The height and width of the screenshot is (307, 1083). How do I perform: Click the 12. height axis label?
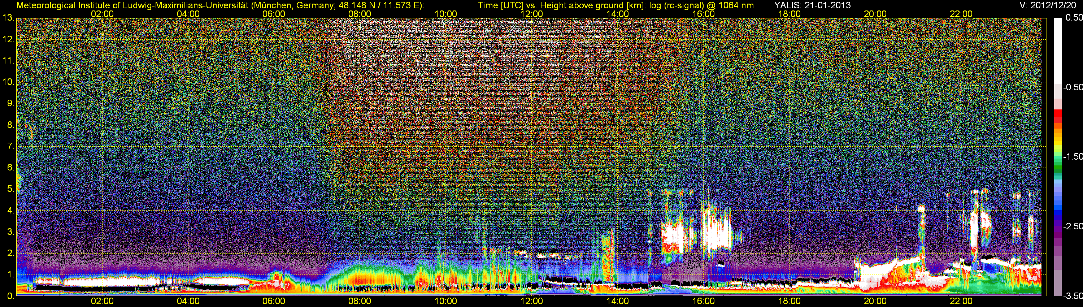(x=8, y=39)
